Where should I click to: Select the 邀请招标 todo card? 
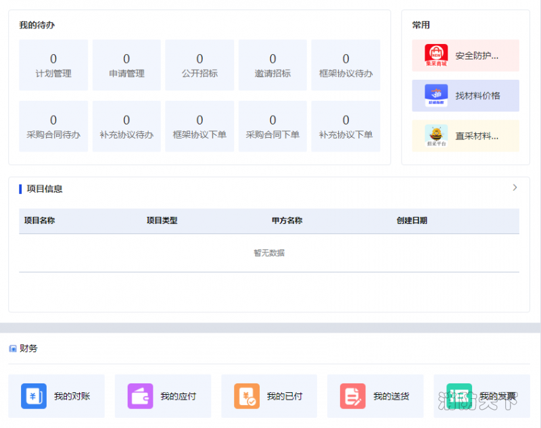click(x=273, y=65)
